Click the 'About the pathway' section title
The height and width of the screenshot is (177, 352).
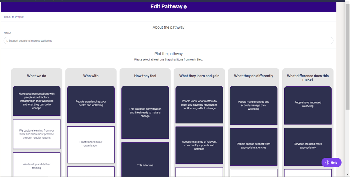pos(168,27)
